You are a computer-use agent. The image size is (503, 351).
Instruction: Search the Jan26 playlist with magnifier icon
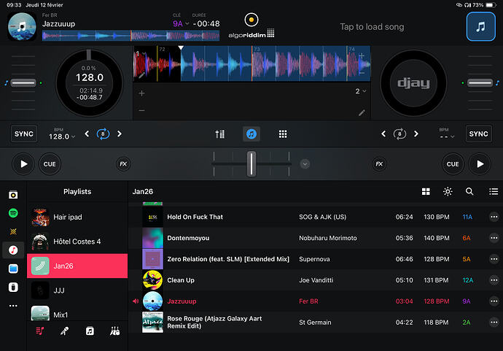coord(469,191)
